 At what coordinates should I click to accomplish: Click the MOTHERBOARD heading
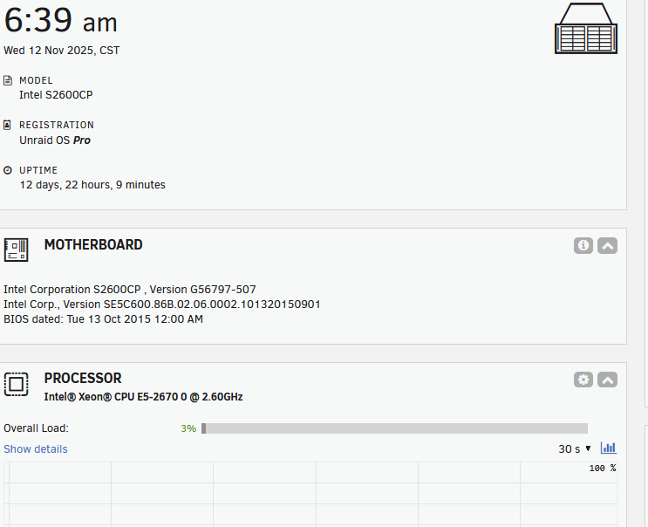coord(93,244)
